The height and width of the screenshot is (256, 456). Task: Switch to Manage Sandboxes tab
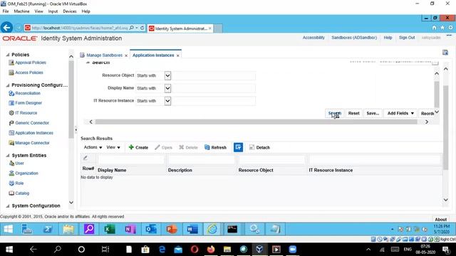point(104,55)
